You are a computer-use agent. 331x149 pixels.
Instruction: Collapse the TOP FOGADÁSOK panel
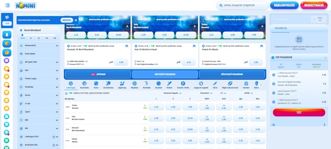pyautogui.click(x=325, y=58)
